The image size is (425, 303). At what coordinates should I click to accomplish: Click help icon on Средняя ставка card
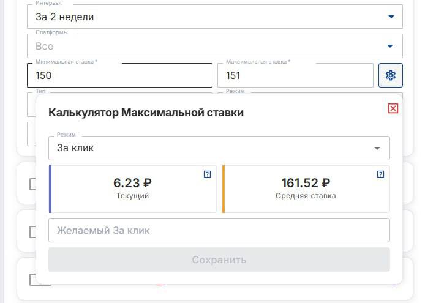point(381,174)
